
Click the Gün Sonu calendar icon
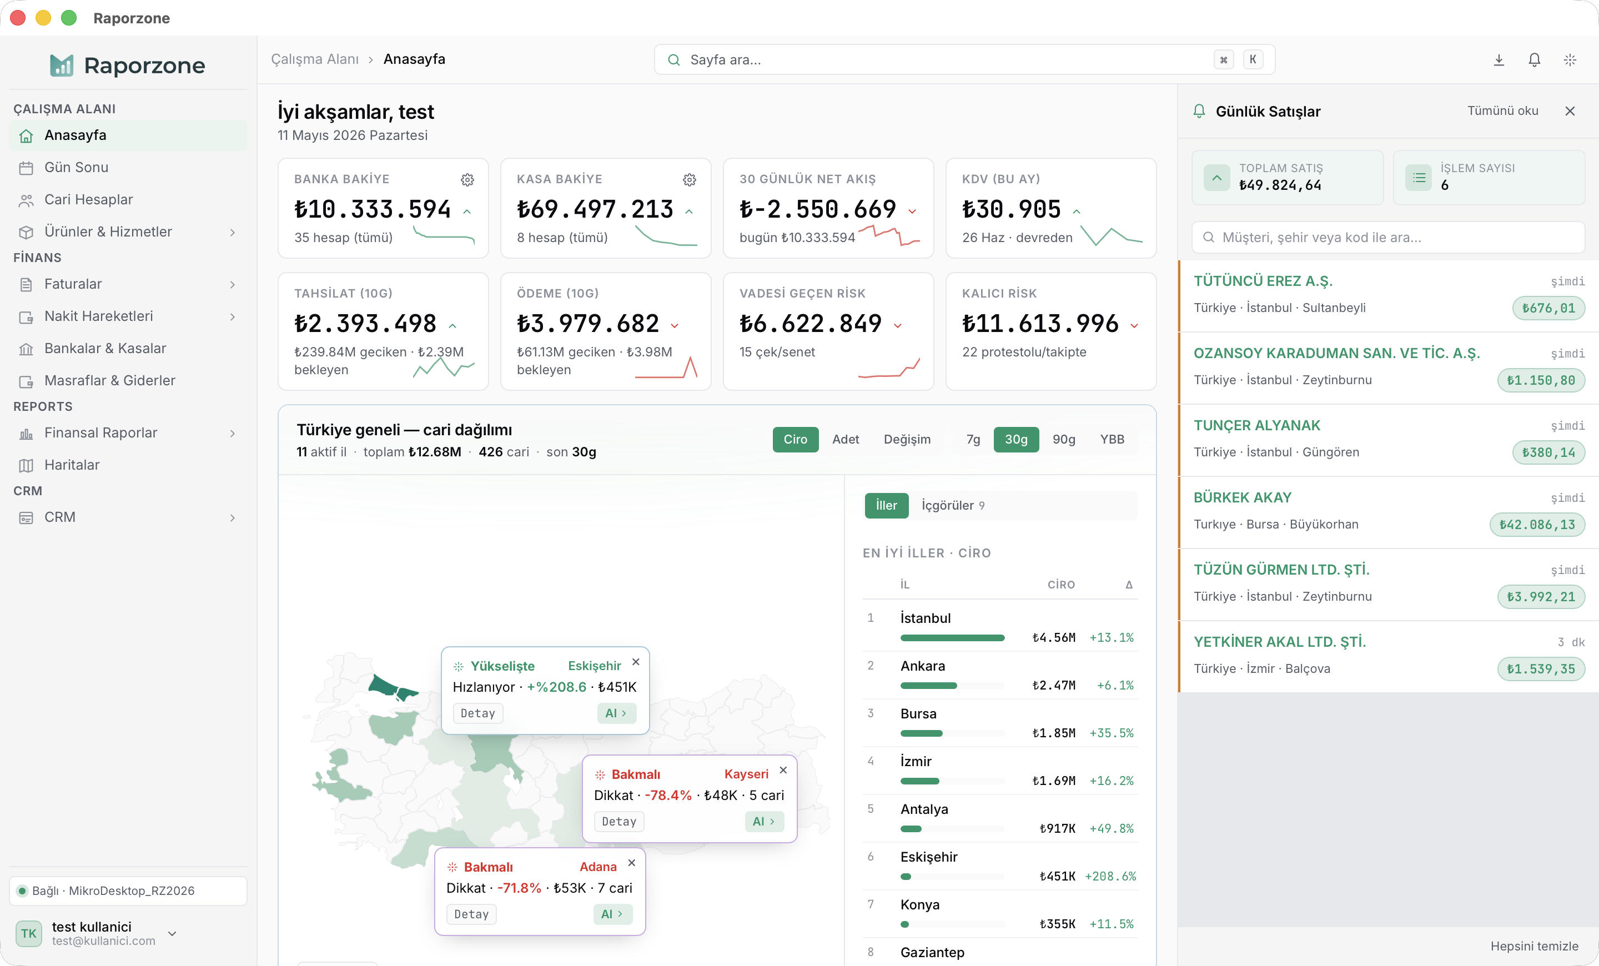click(26, 168)
